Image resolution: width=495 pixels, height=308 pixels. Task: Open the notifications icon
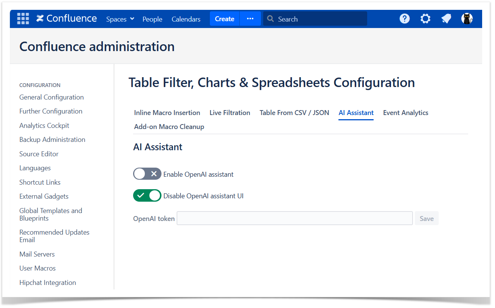tap(446, 19)
